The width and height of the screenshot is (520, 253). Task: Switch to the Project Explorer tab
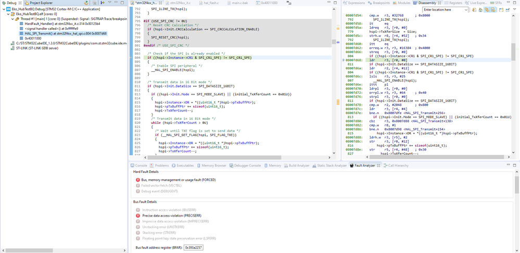coord(39,3)
